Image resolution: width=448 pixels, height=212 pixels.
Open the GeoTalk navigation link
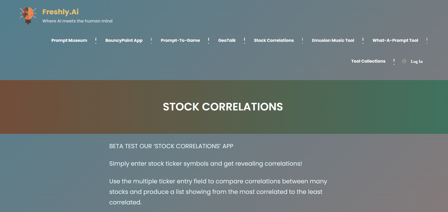[227, 40]
